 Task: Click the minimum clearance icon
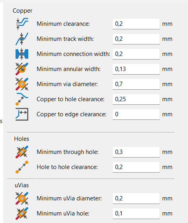click(22, 24)
